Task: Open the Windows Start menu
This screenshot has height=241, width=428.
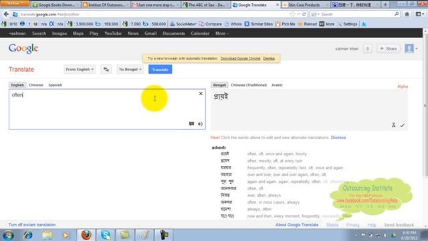Action: 8,235
